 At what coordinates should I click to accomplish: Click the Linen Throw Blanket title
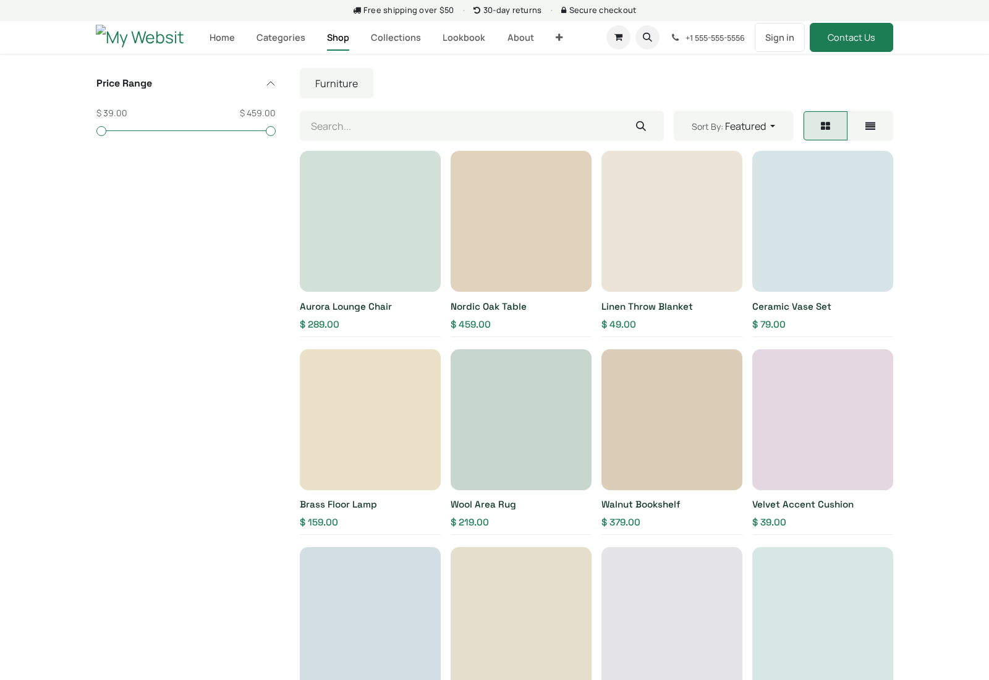(647, 307)
